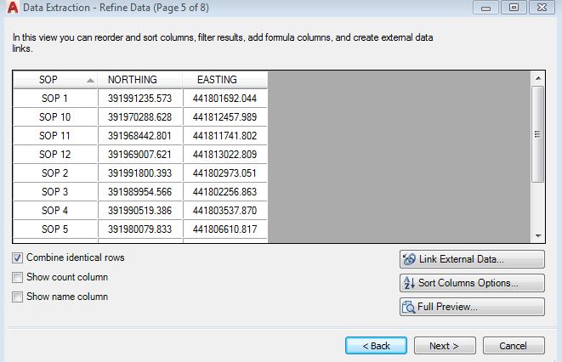Enable Show count column checkbox

pos(17,278)
